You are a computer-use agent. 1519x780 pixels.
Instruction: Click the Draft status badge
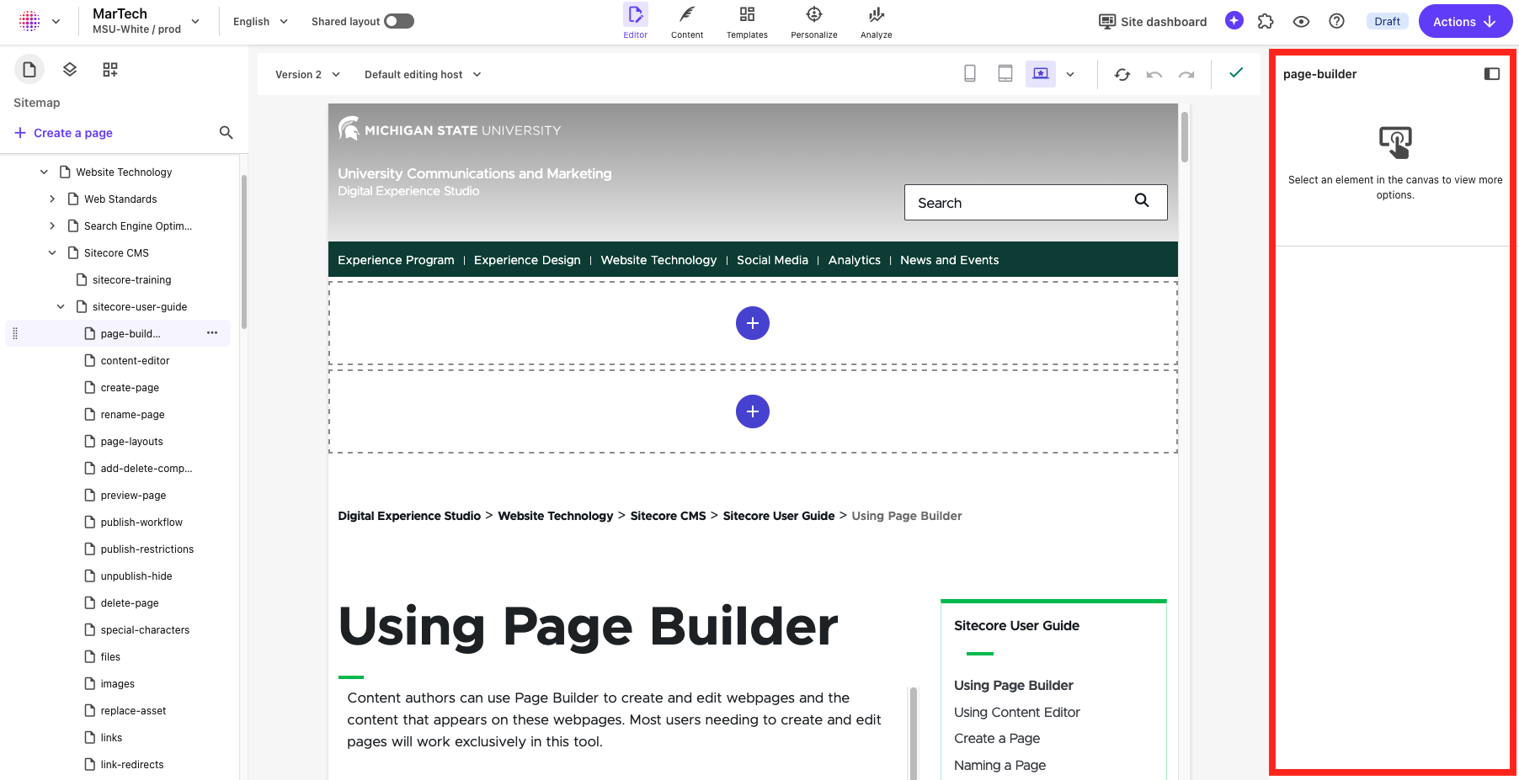(x=1387, y=21)
